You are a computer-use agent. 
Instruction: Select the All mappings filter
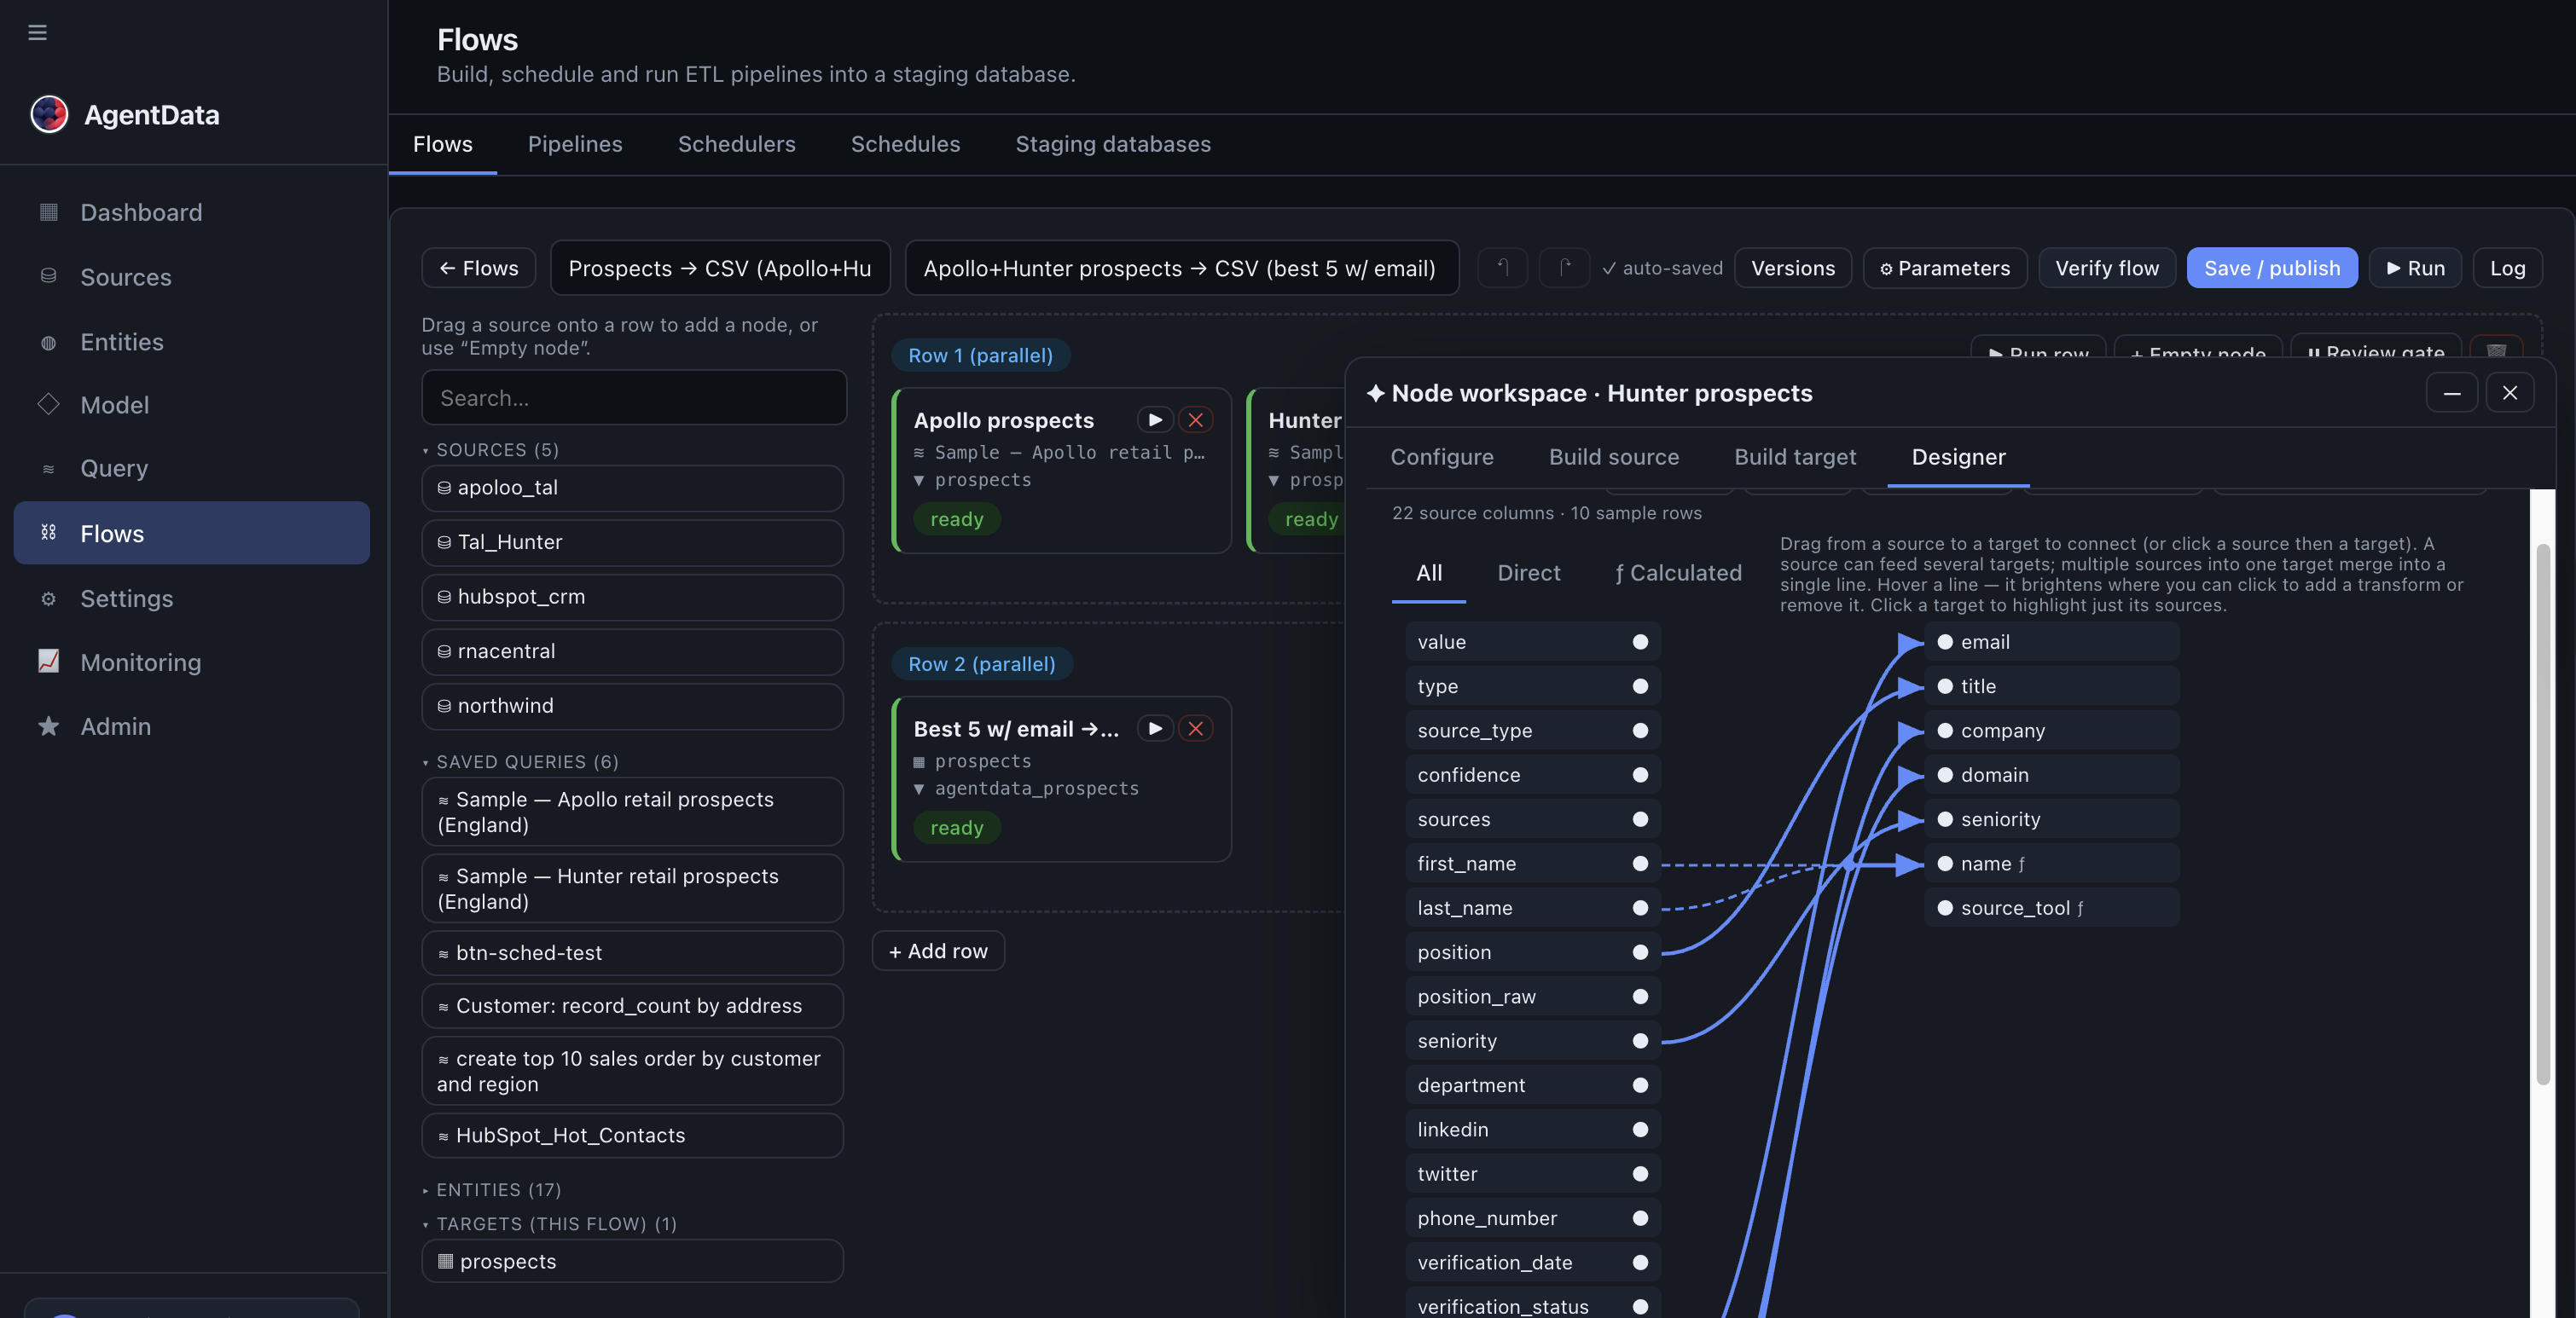[1429, 573]
